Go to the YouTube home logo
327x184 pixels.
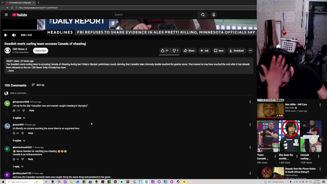tap(19, 15)
